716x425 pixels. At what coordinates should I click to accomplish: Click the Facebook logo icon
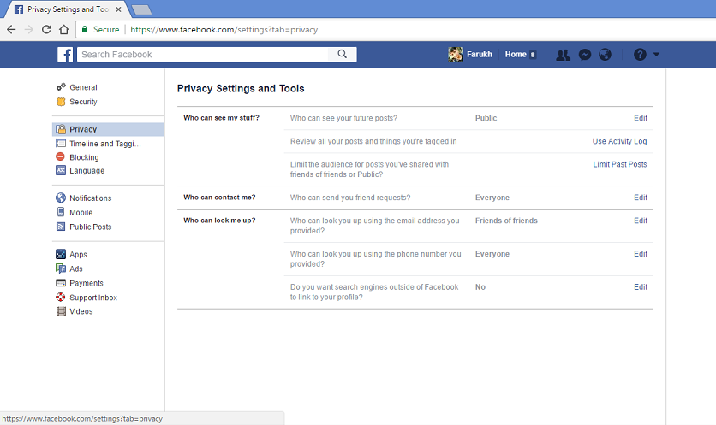(65, 54)
